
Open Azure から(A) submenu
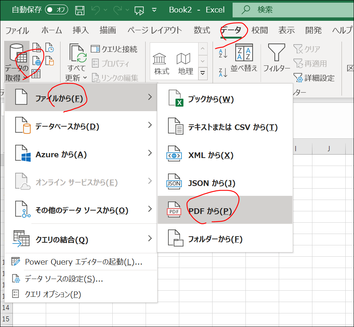[x=81, y=154]
